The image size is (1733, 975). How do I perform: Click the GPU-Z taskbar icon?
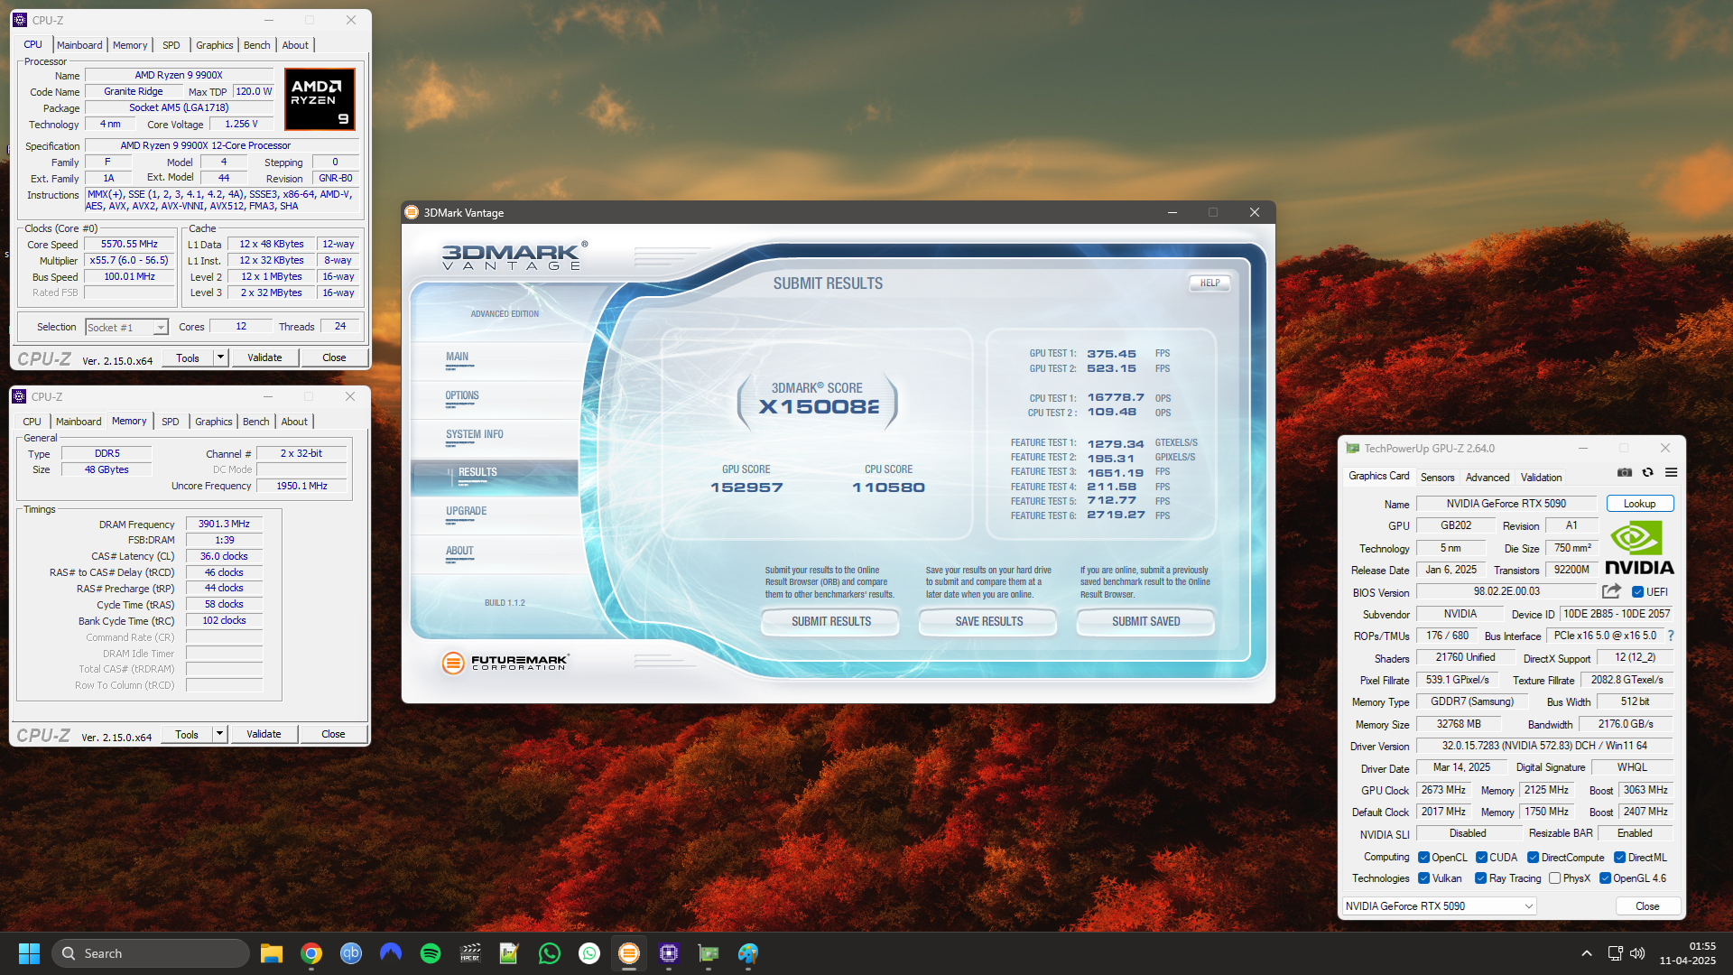pos(709,953)
